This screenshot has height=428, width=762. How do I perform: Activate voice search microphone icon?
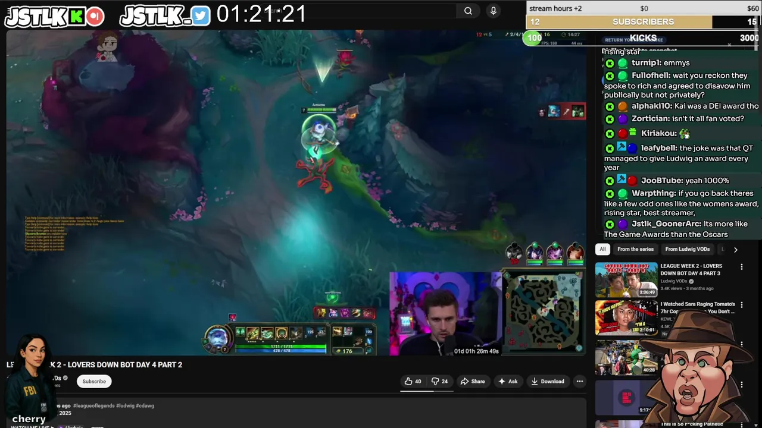[x=493, y=11]
